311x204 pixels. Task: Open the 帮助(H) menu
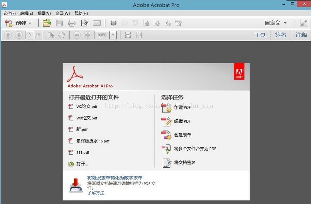tap(81, 13)
